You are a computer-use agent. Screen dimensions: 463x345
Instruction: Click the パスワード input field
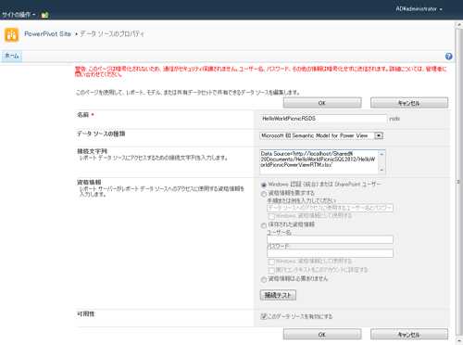pyautogui.click(x=330, y=253)
